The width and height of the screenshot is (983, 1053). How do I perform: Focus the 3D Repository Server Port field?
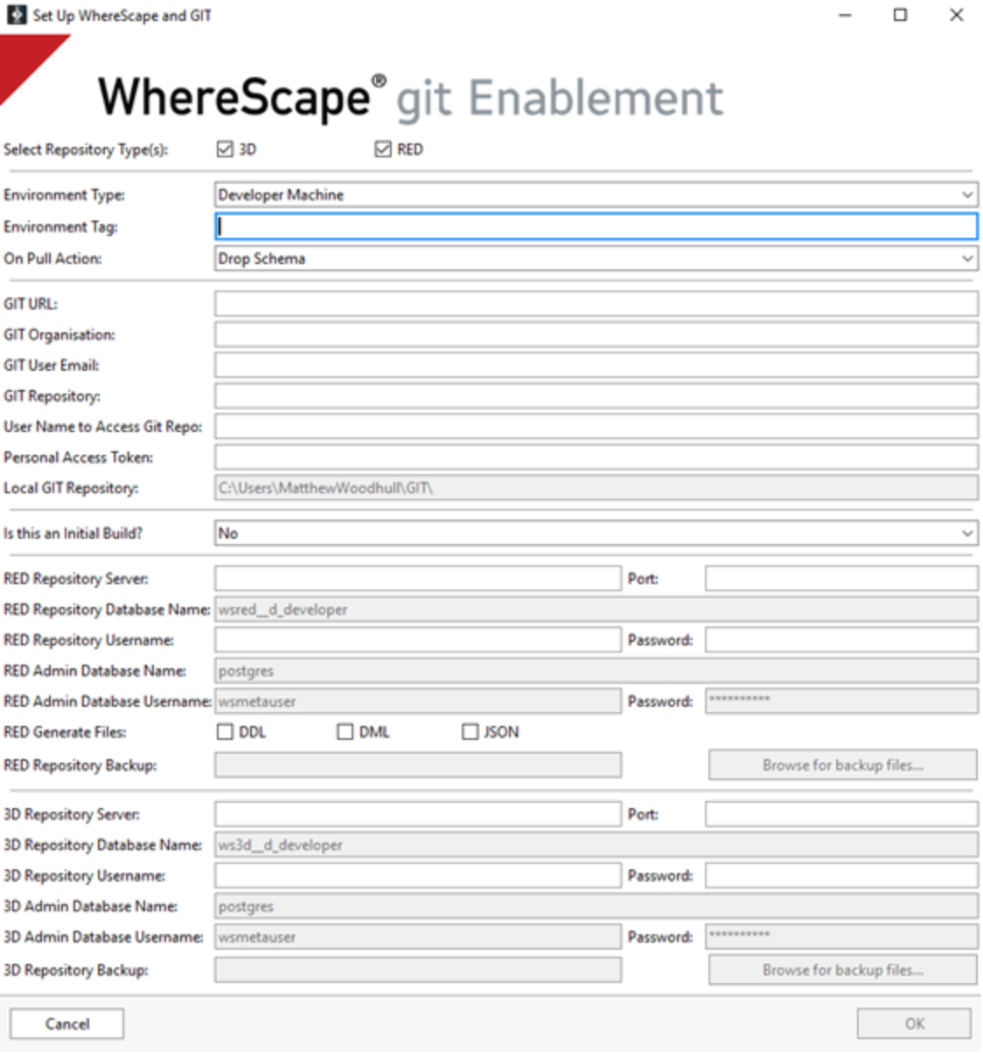(840, 814)
